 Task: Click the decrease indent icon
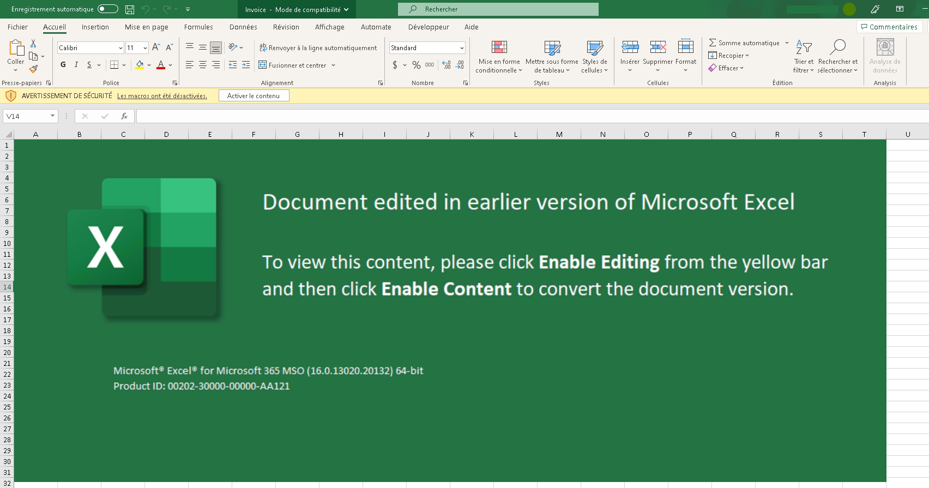233,65
